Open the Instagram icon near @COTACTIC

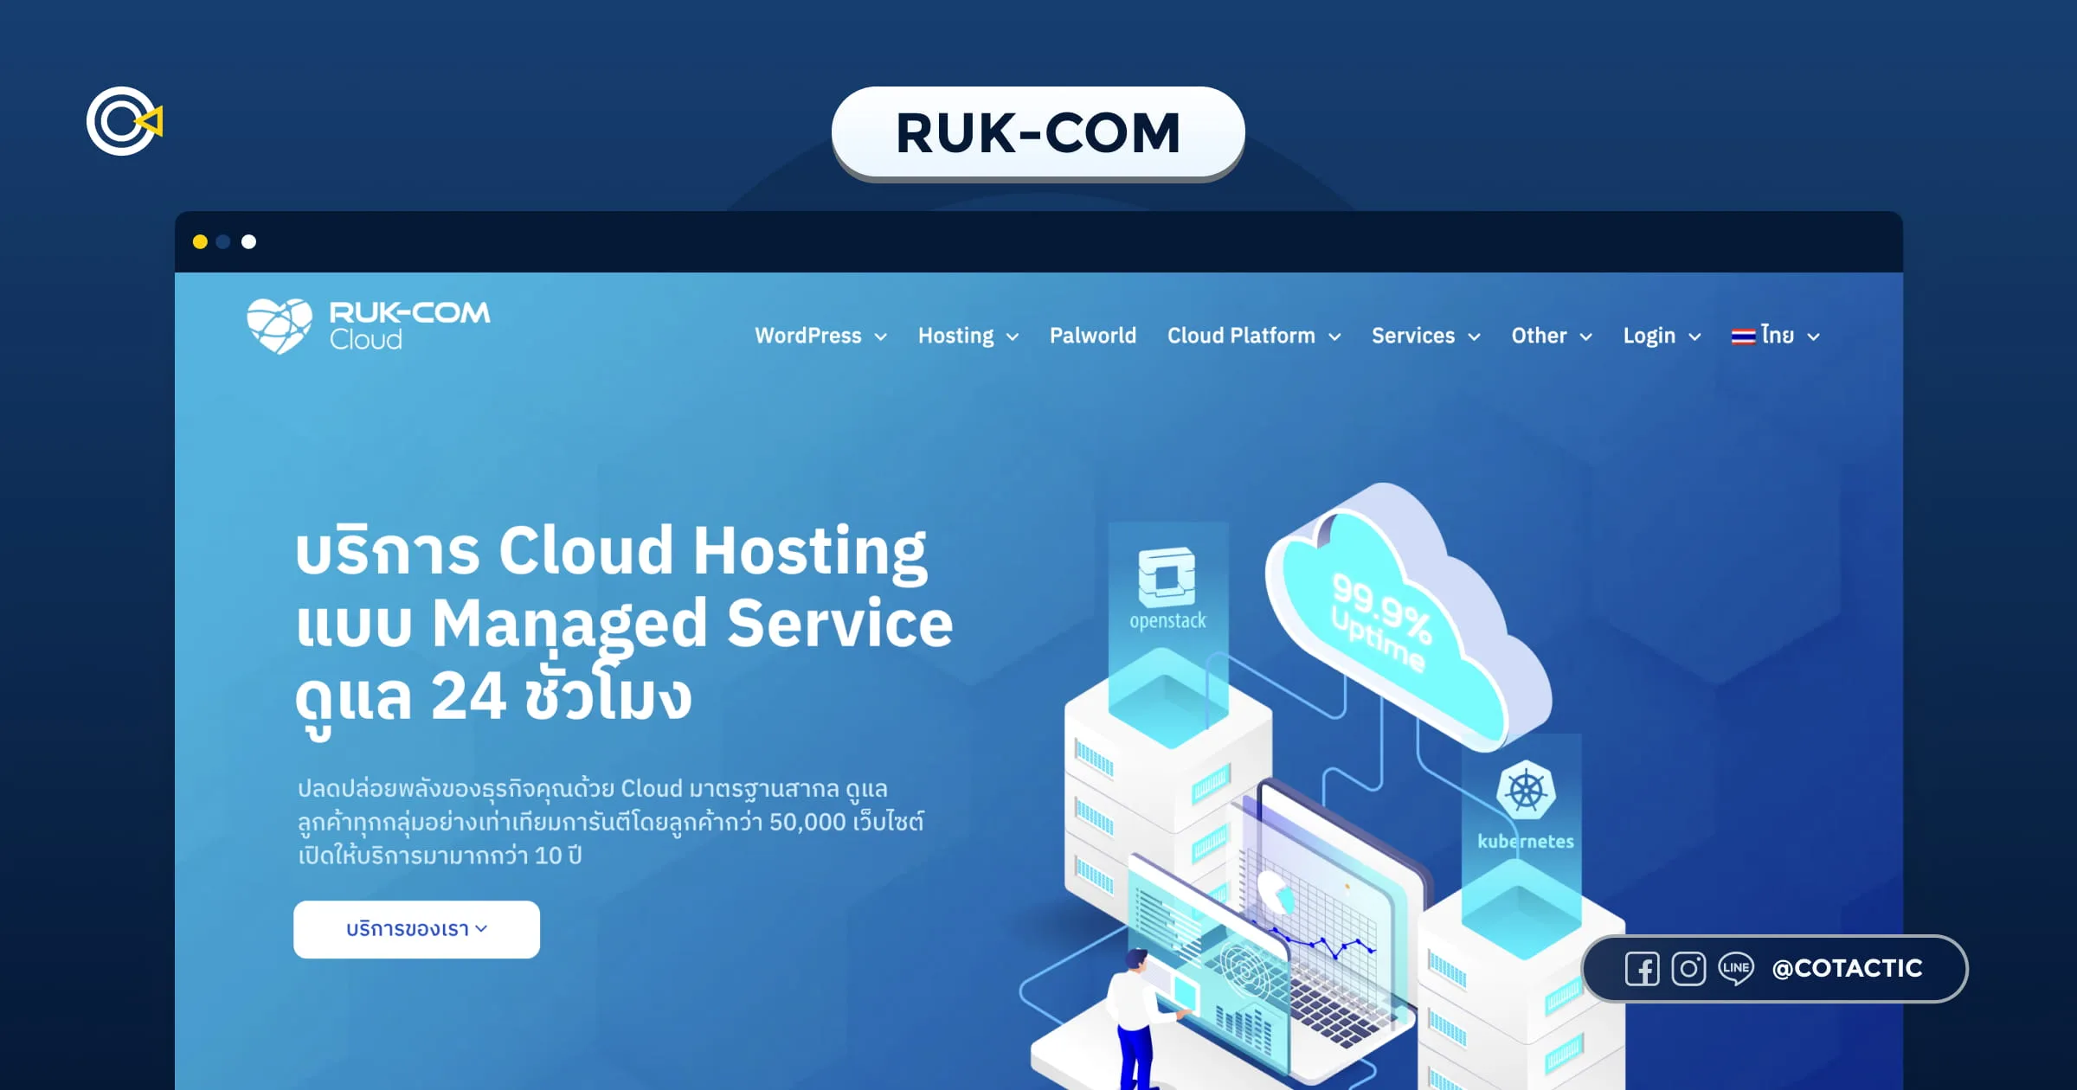tap(1688, 969)
